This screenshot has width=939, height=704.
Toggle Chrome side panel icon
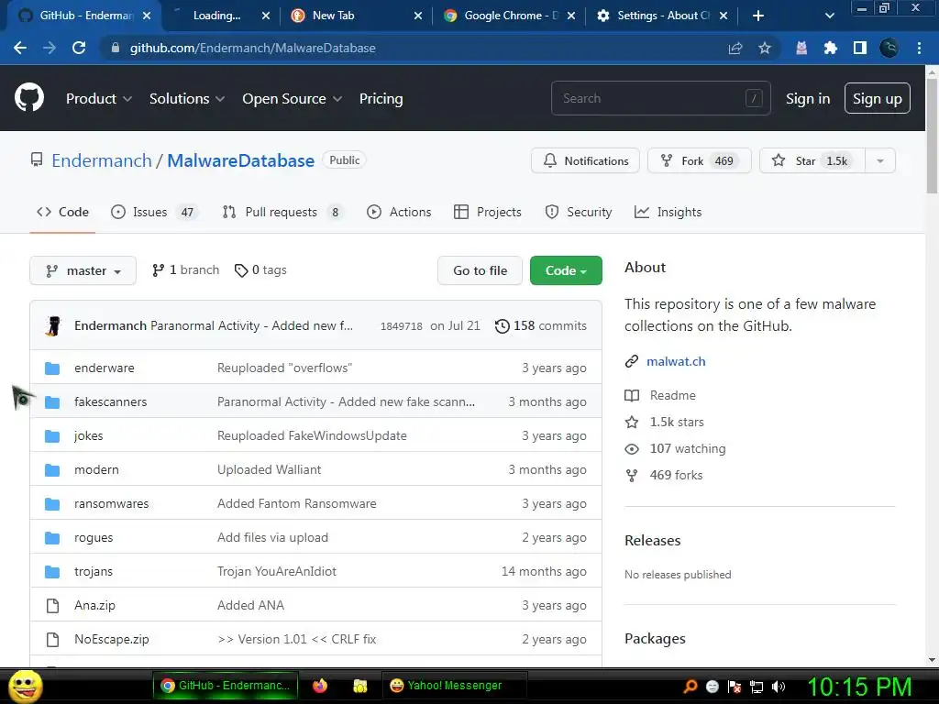(x=860, y=48)
